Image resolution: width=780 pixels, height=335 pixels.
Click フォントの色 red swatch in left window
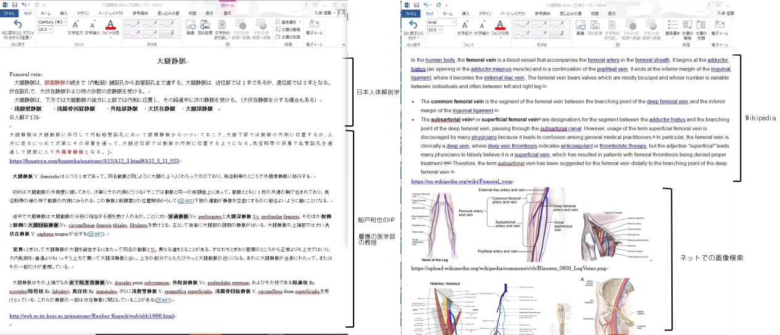point(110,26)
